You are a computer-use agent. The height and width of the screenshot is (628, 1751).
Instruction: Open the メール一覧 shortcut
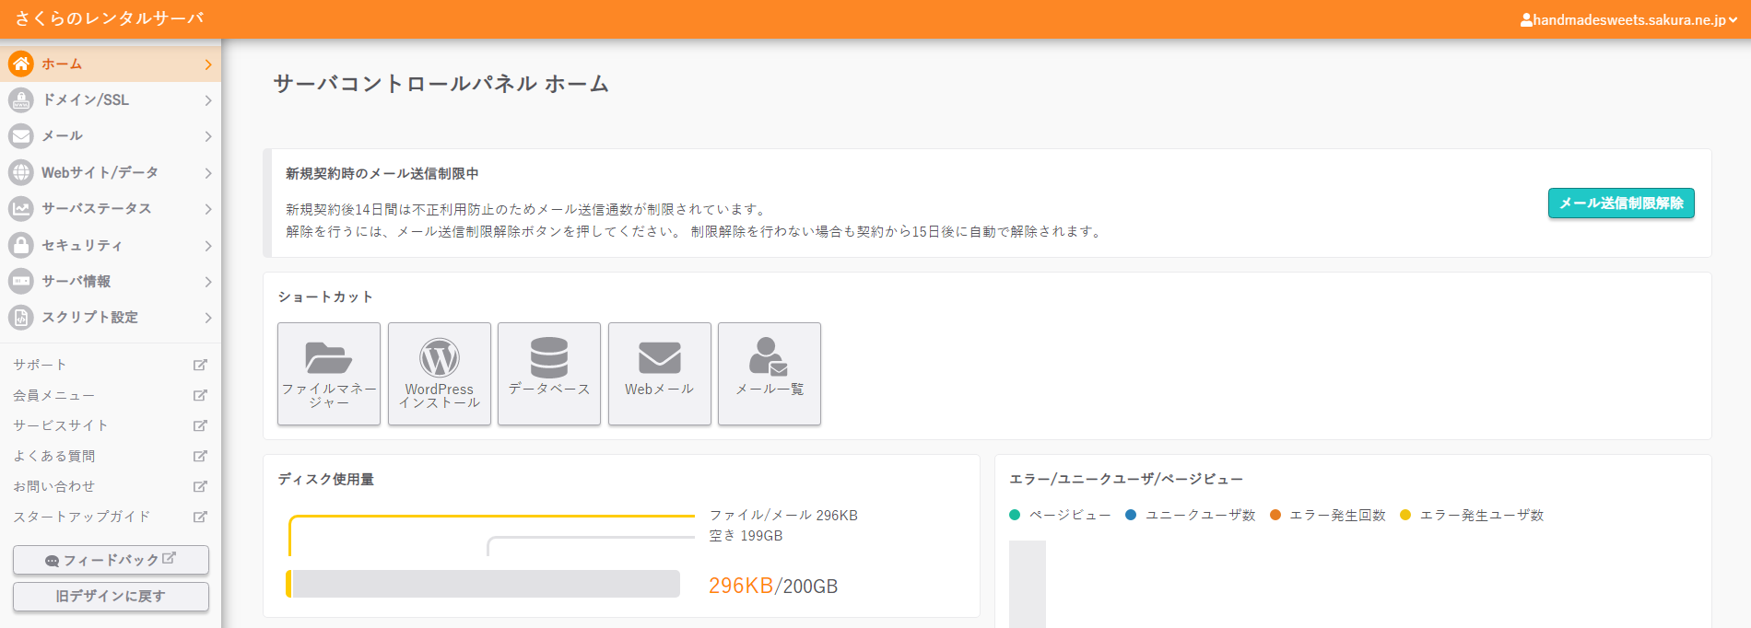(770, 373)
